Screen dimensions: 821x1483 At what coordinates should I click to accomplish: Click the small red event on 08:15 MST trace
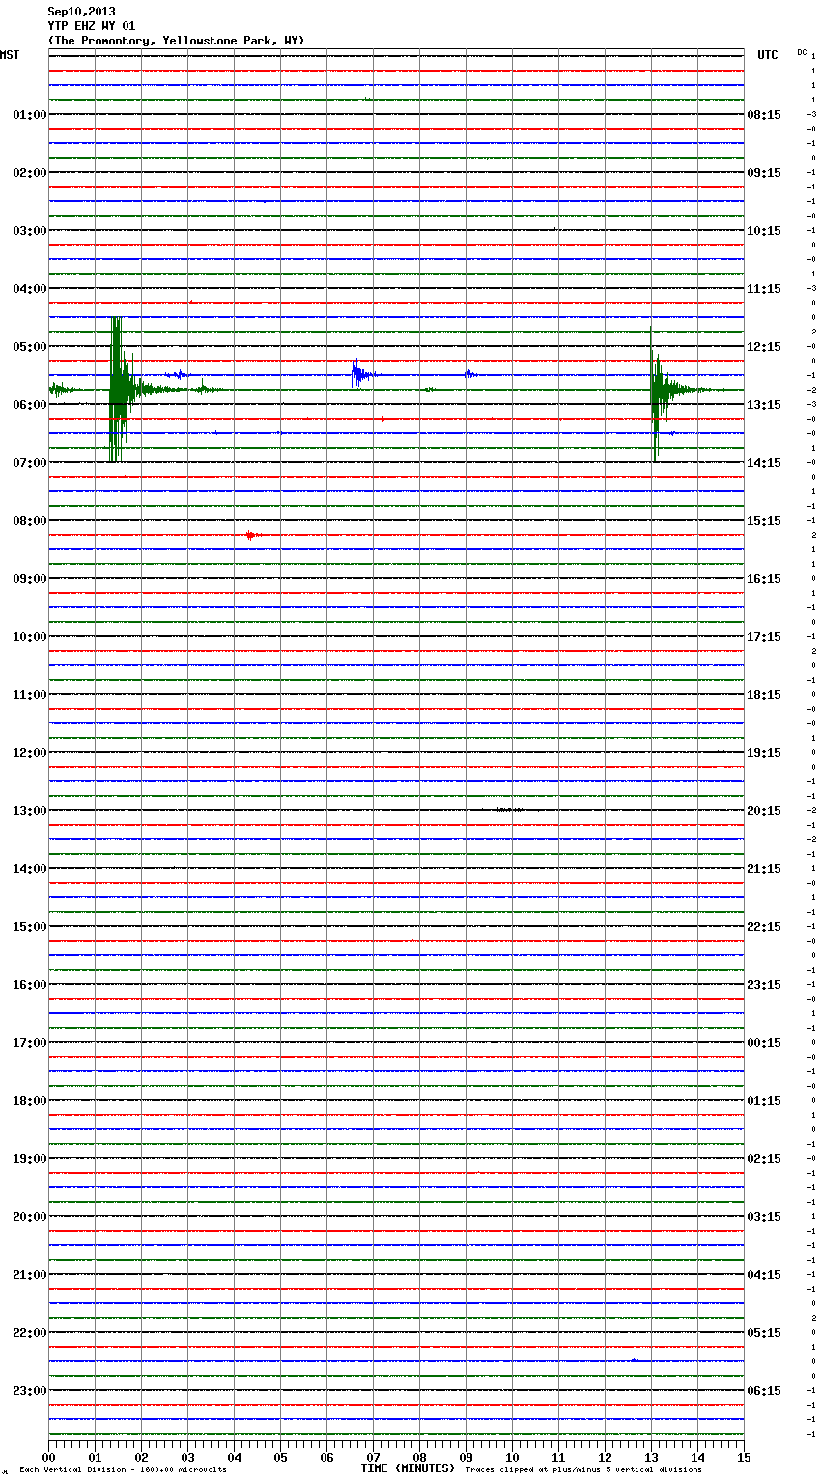(x=251, y=535)
